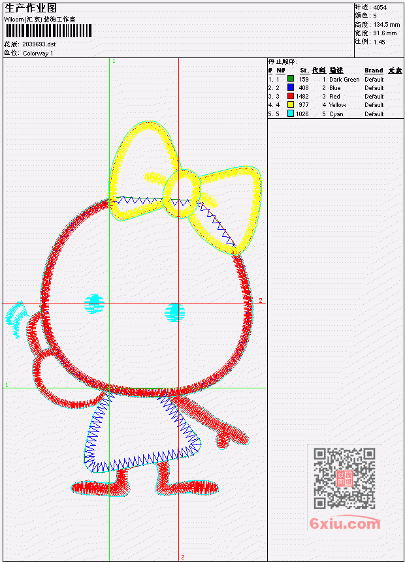
Task: Click stitch count 159 in the Dark Green row
Action: point(304,80)
